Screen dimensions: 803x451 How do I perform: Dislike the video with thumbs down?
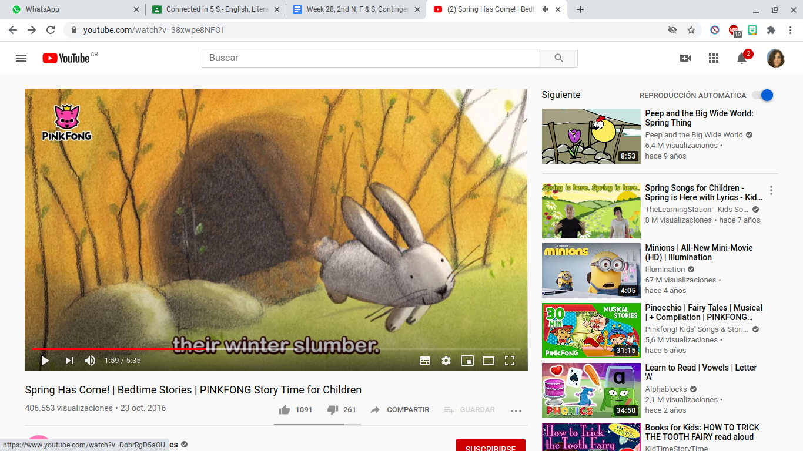[342, 410]
